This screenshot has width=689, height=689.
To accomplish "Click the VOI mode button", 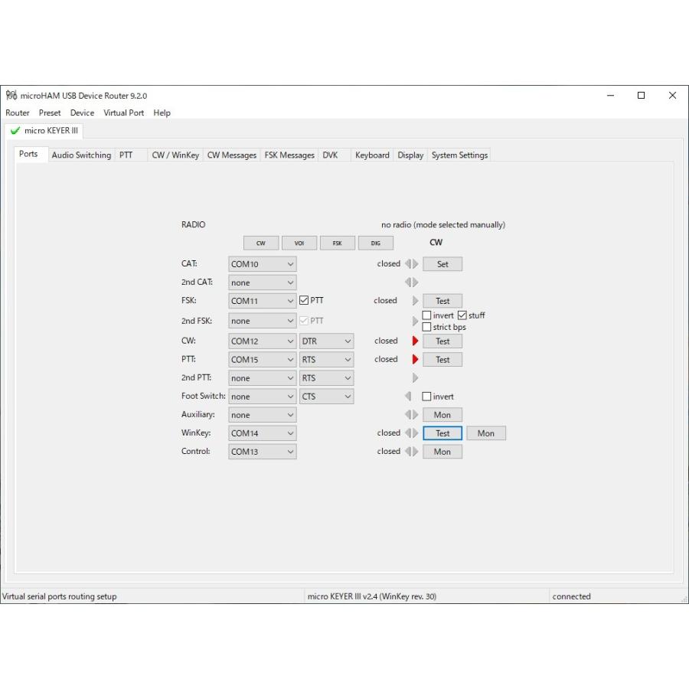I will click(299, 243).
